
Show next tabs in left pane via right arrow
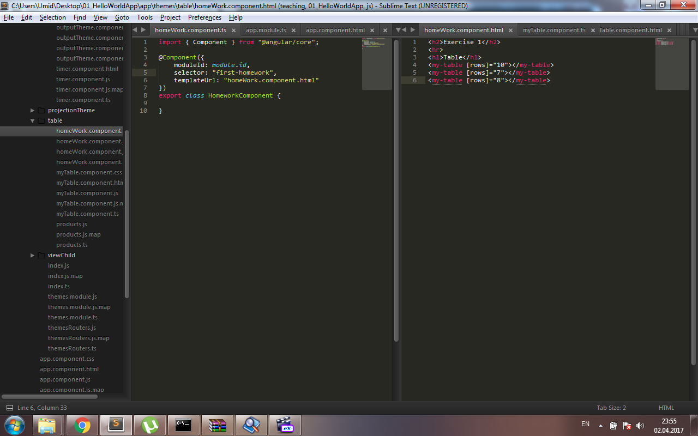143,30
